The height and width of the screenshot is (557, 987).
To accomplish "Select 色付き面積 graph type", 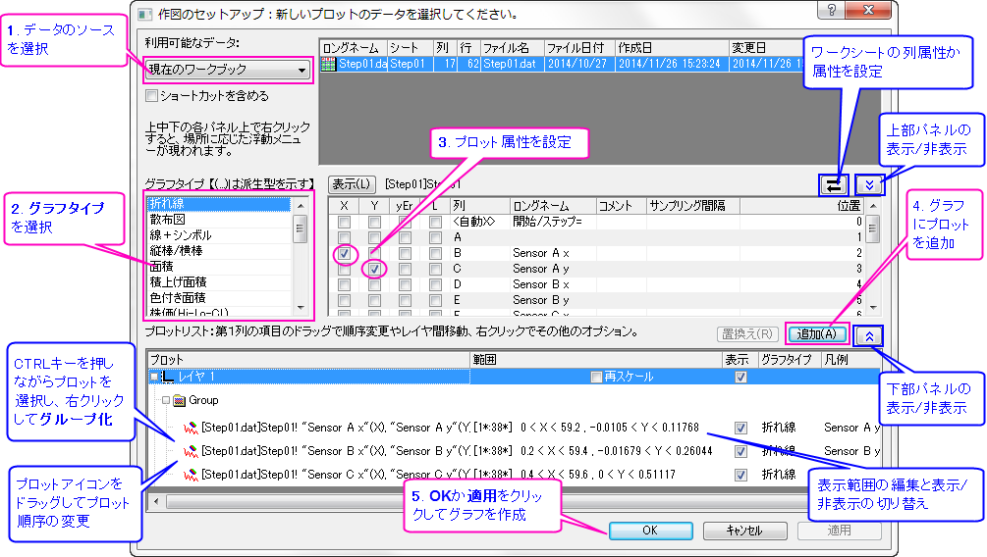I will pos(219,298).
